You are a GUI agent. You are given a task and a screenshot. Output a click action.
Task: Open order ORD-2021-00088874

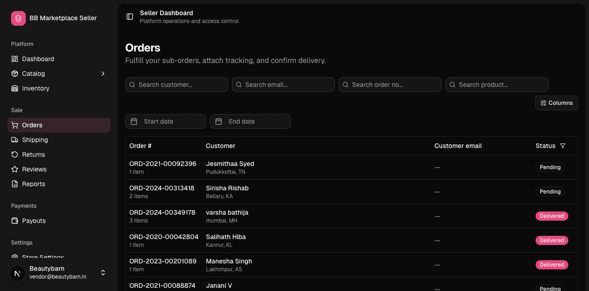pos(162,285)
